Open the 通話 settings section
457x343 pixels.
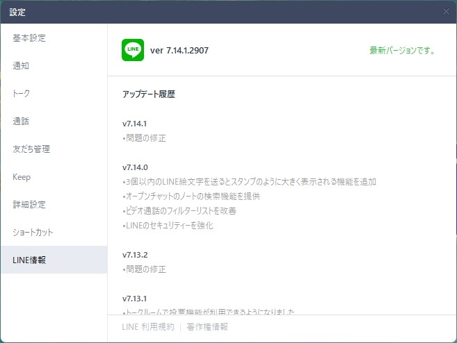point(54,121)
